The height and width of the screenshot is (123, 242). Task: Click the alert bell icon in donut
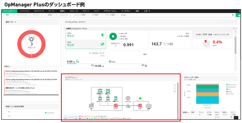[x=31, y=39]
